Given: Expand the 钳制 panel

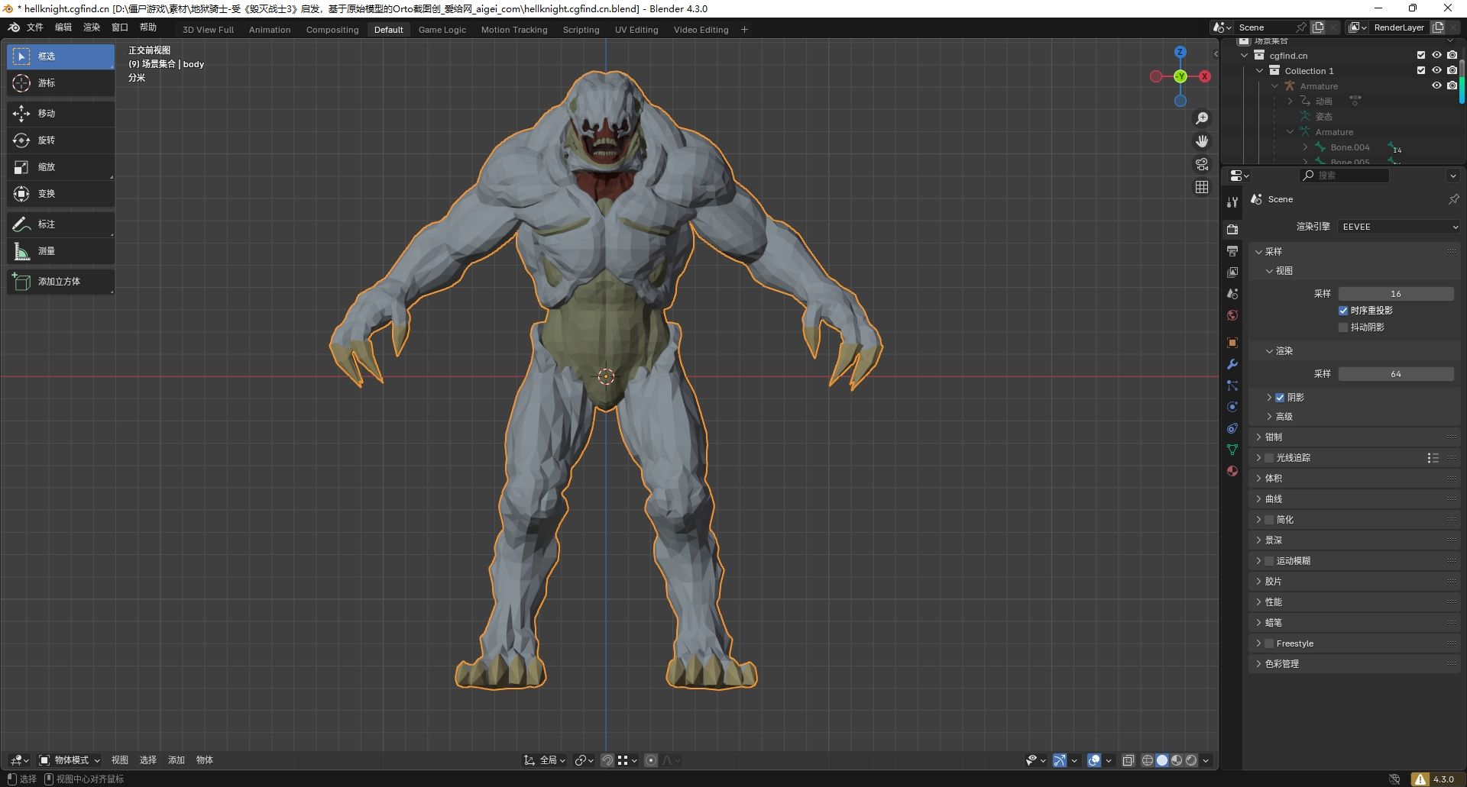Looking at the screenshot, I should (1258, 437).
